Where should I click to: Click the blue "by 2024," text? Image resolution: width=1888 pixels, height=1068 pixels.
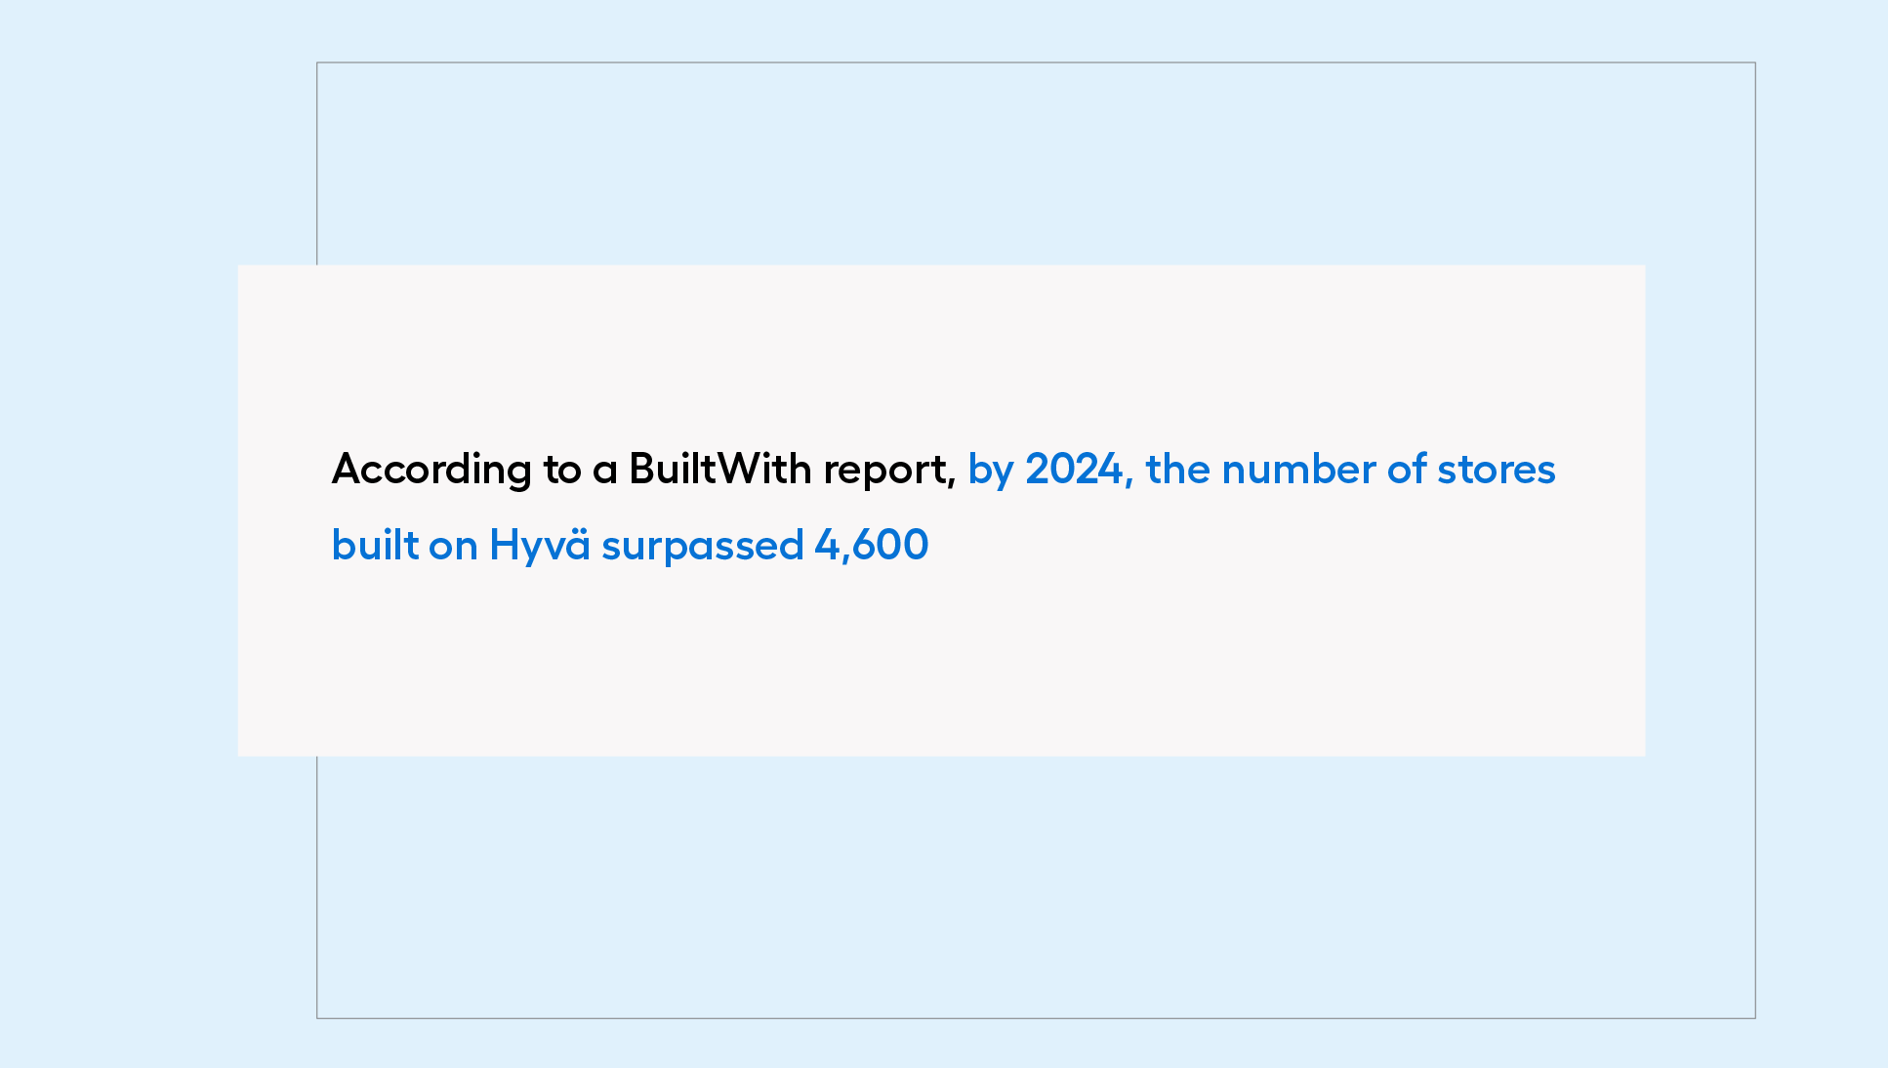(x=1050, y=471)
